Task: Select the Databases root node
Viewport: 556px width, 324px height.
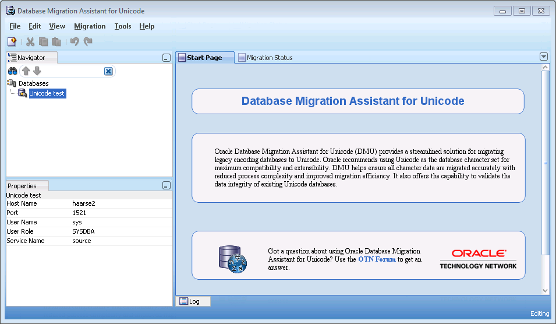Action: pos(33,83)
